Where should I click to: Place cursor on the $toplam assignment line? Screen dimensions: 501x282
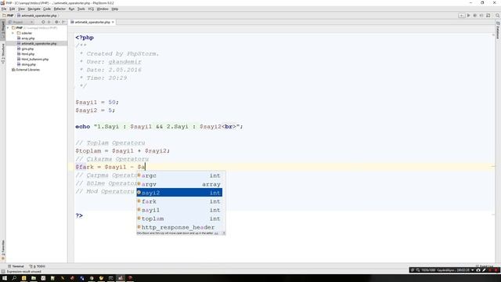pos(123,150)
